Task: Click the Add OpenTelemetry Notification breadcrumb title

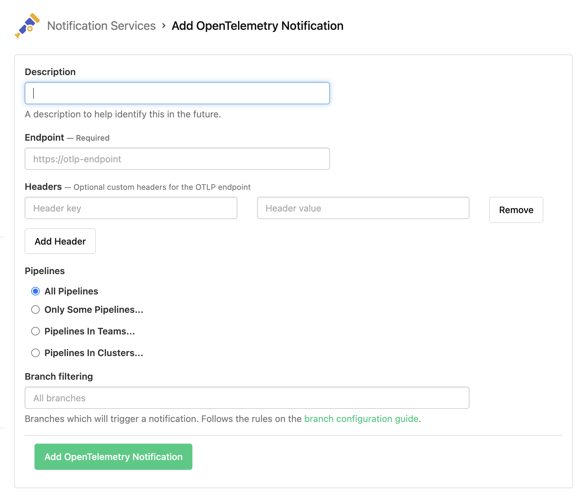Action: (257, 26)
